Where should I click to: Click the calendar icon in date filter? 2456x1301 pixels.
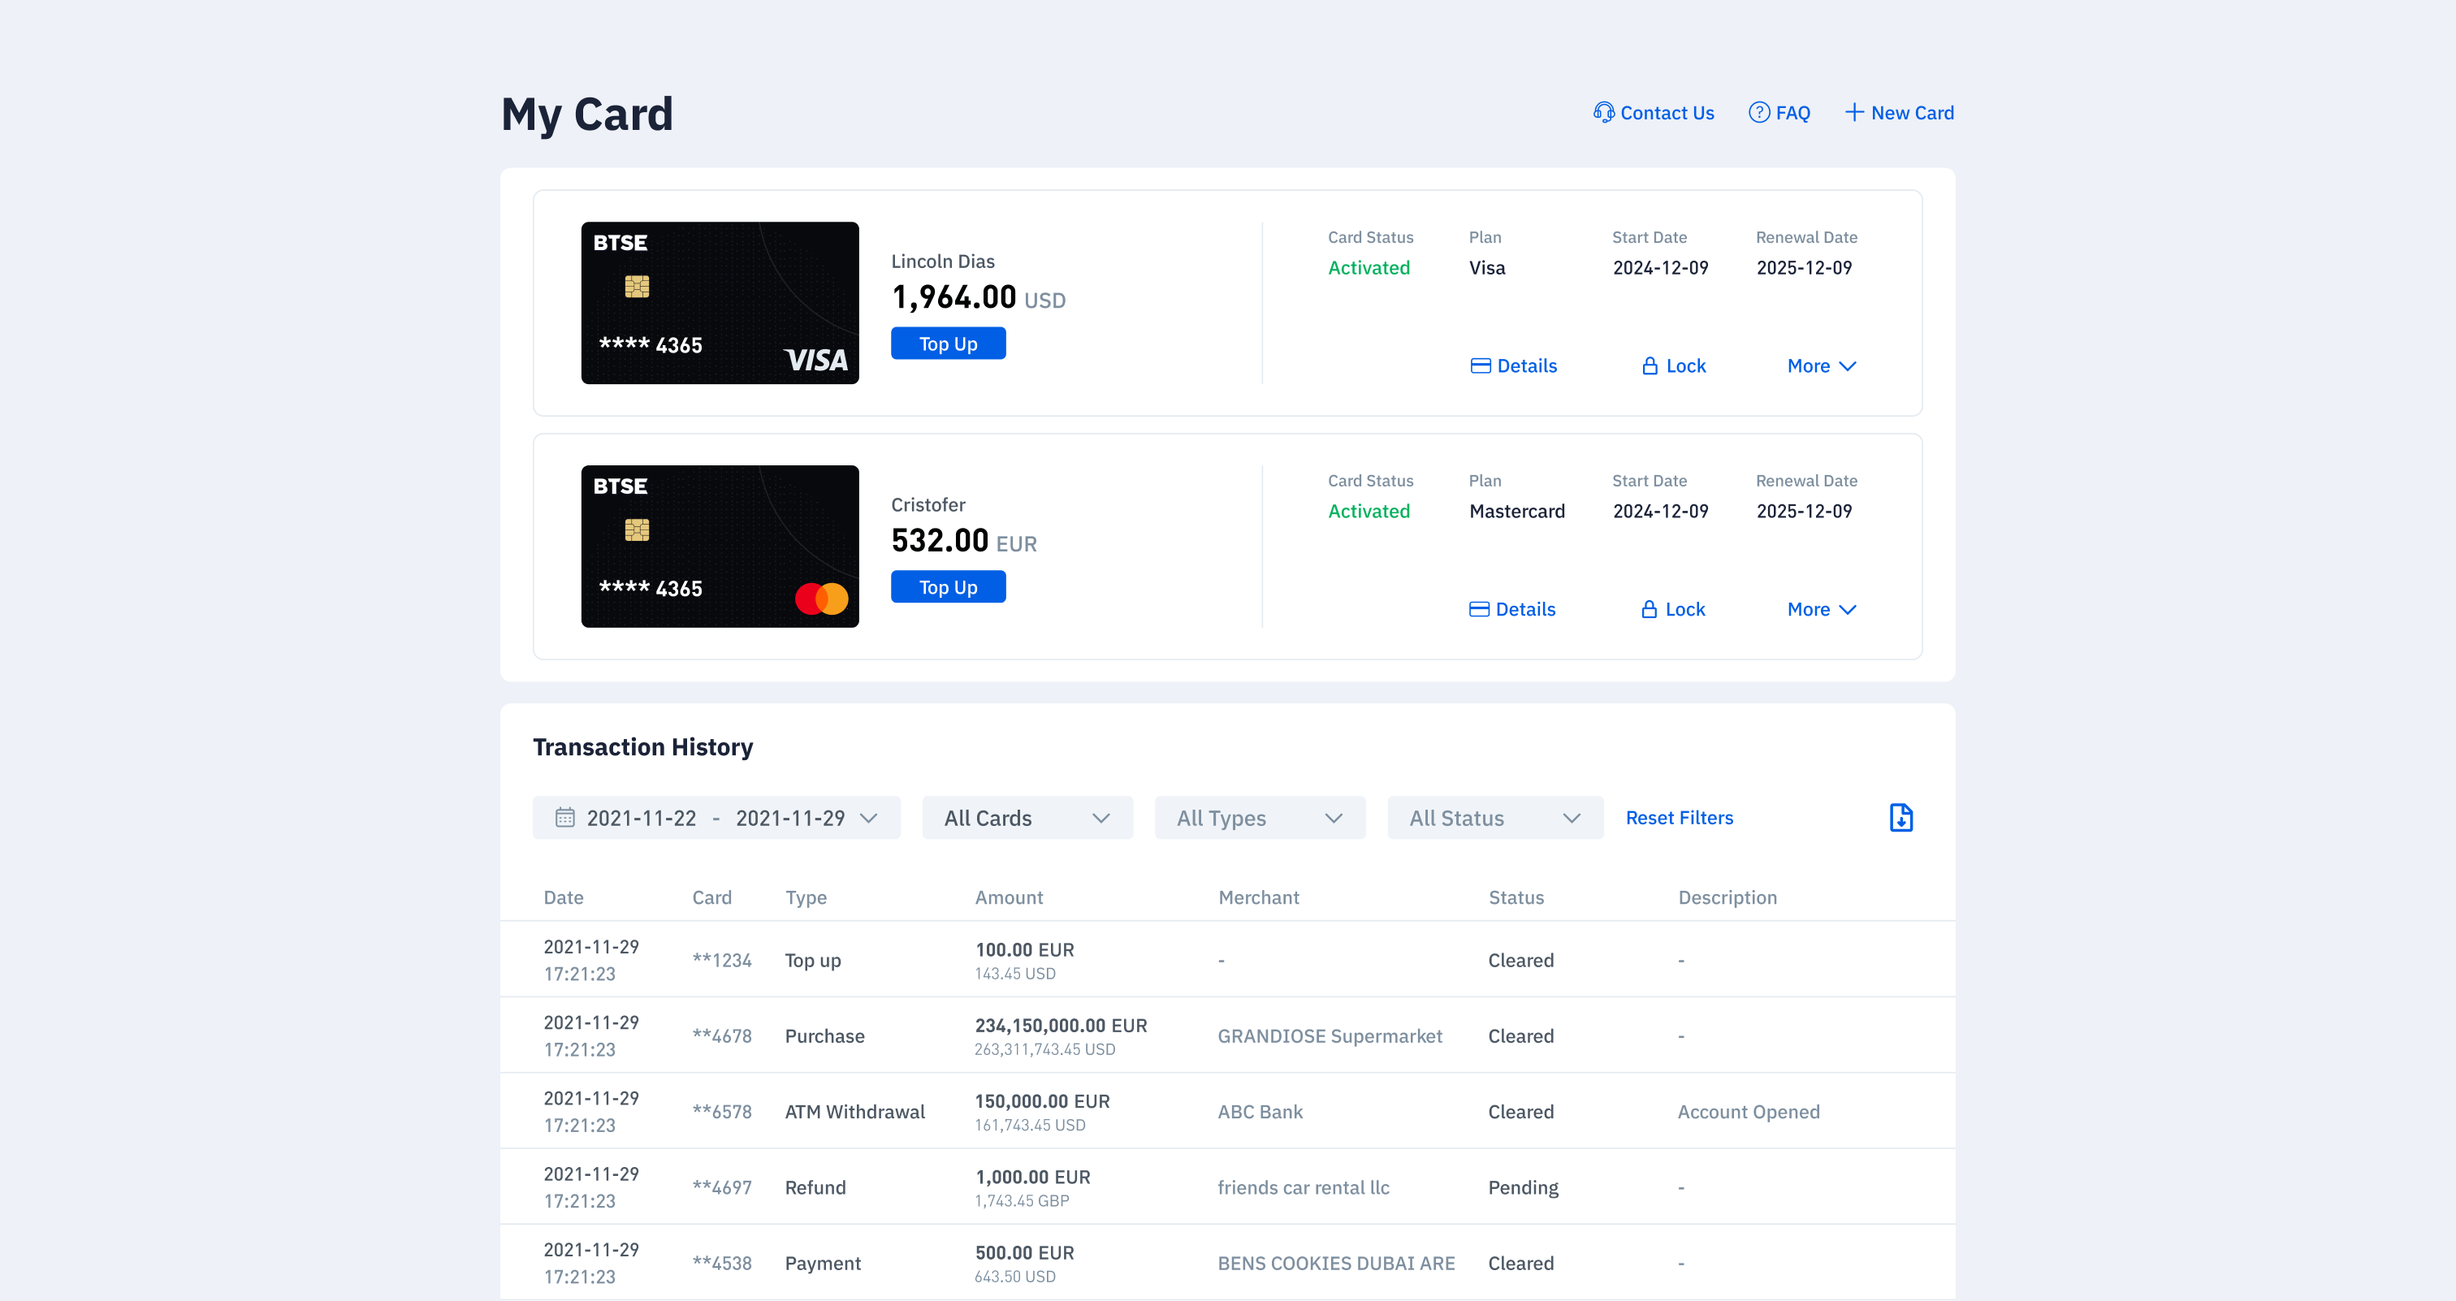[565, 818]
